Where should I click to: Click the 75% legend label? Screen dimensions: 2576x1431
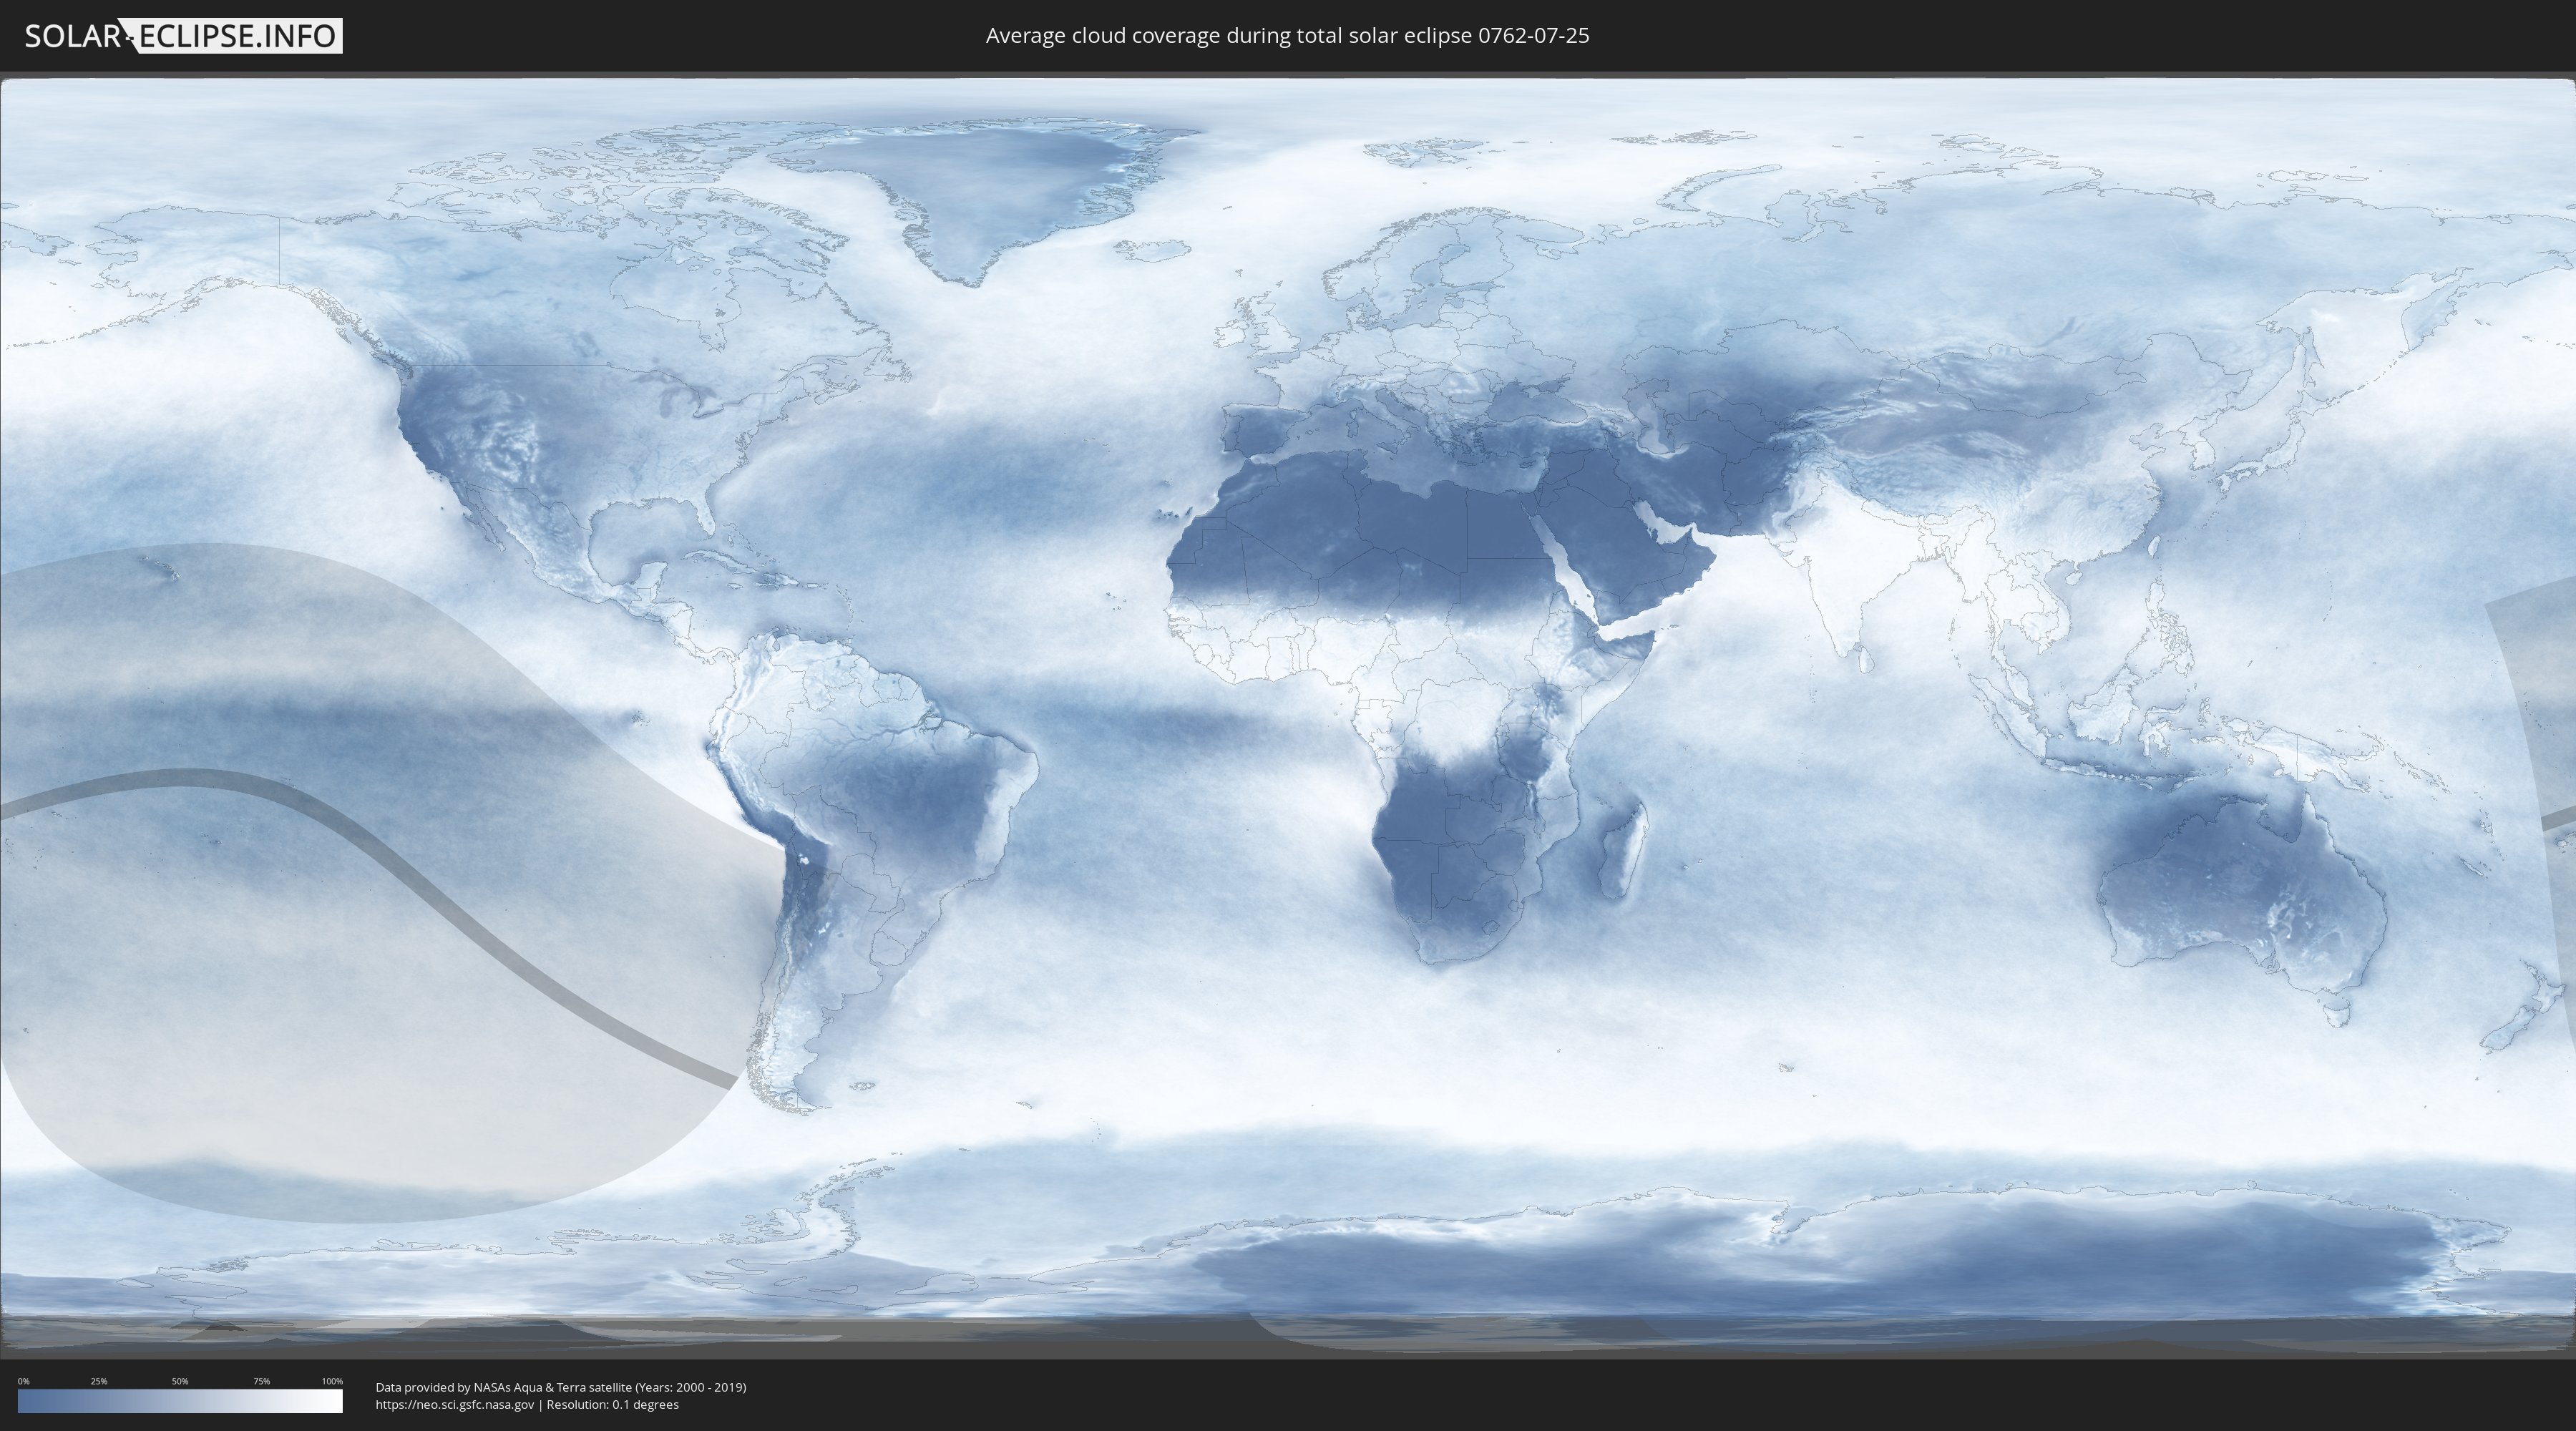point(261,1381)
